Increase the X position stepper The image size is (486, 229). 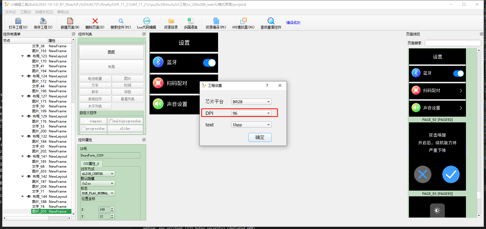112,208
